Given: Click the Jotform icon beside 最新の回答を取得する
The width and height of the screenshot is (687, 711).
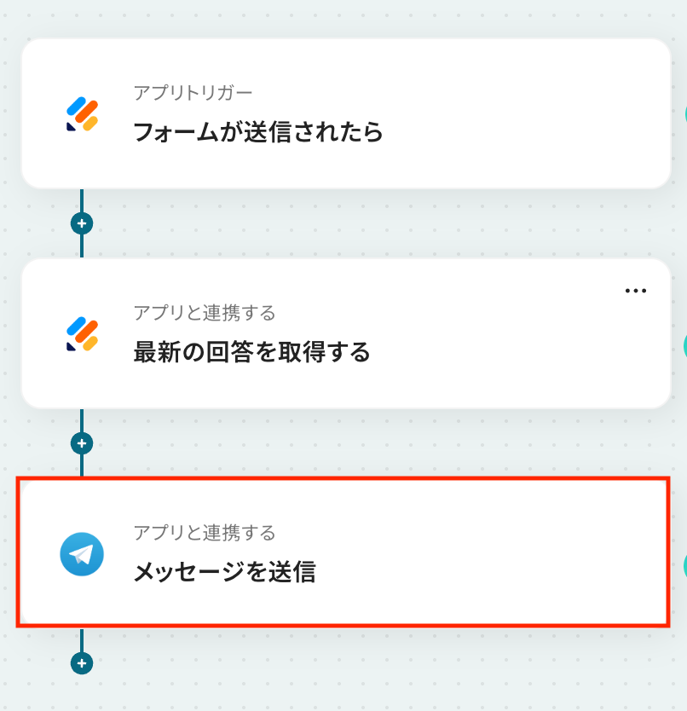Looking at the screenshot, I should 82,334.
